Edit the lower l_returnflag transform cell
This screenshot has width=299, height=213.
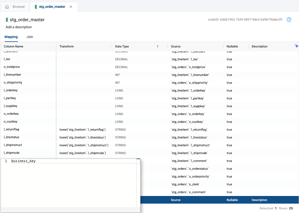click(x=82, y=130)
